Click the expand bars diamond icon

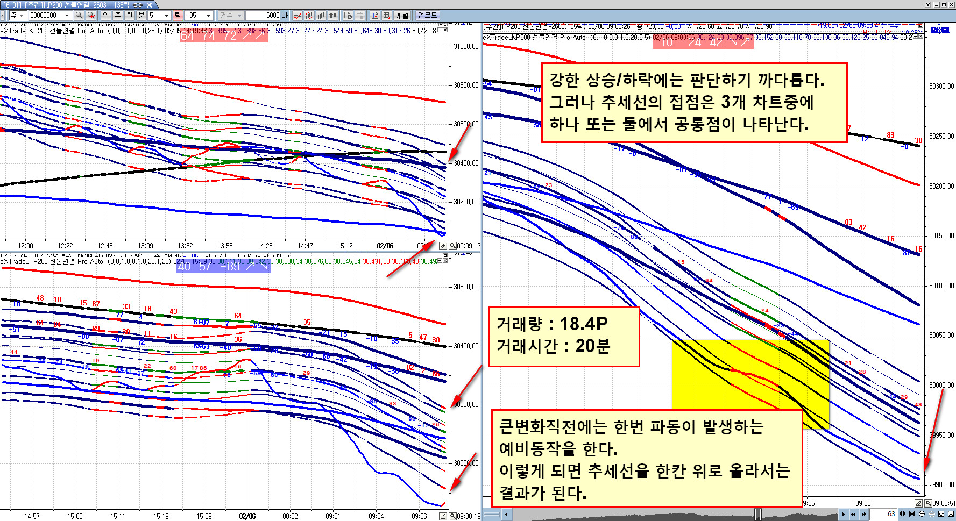click(902, 514)
